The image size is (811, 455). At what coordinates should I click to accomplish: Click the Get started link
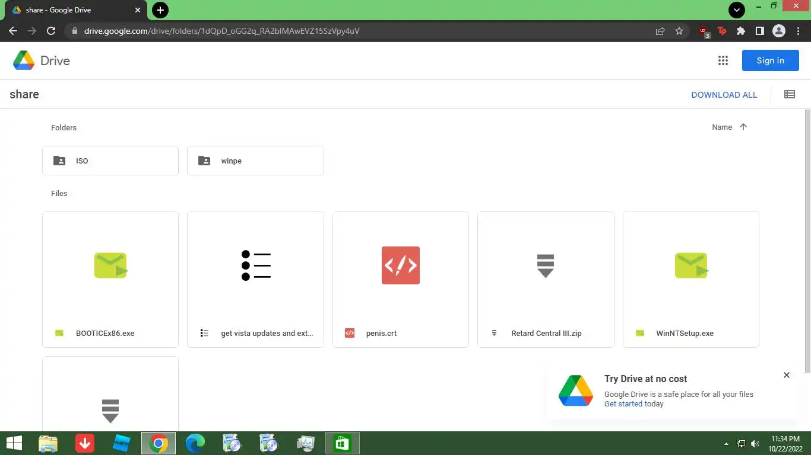623,404
